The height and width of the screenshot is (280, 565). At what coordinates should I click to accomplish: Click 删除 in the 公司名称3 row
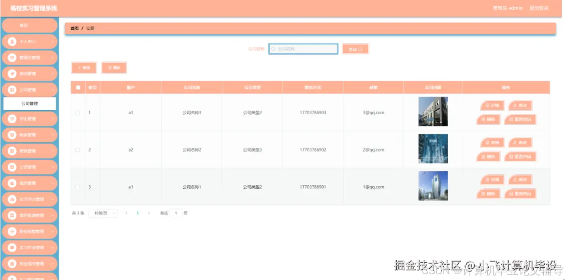(488, 120)
